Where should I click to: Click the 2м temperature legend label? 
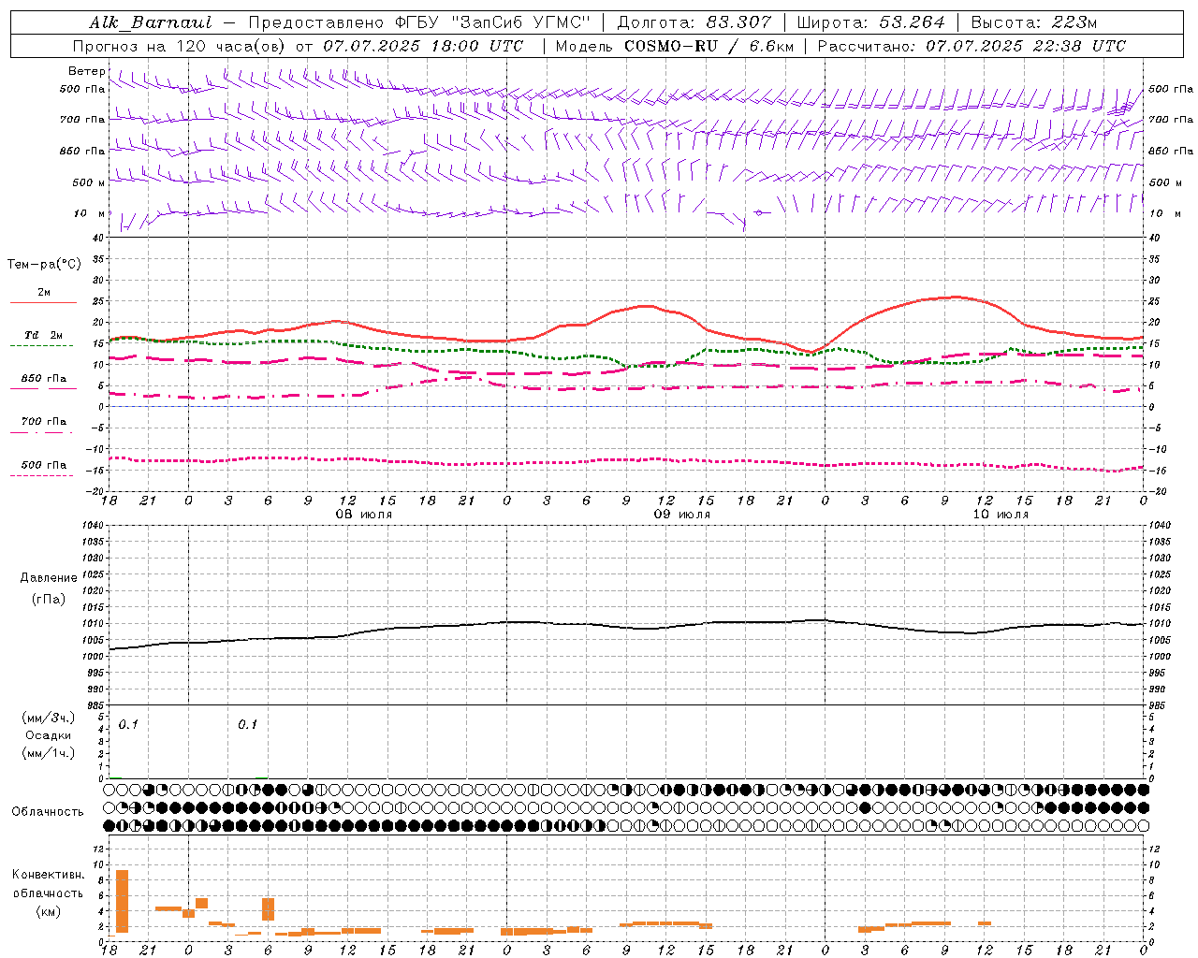(44, 293)
